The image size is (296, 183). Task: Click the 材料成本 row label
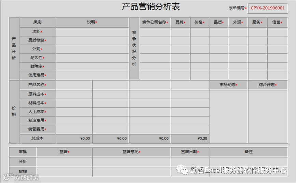37,103
